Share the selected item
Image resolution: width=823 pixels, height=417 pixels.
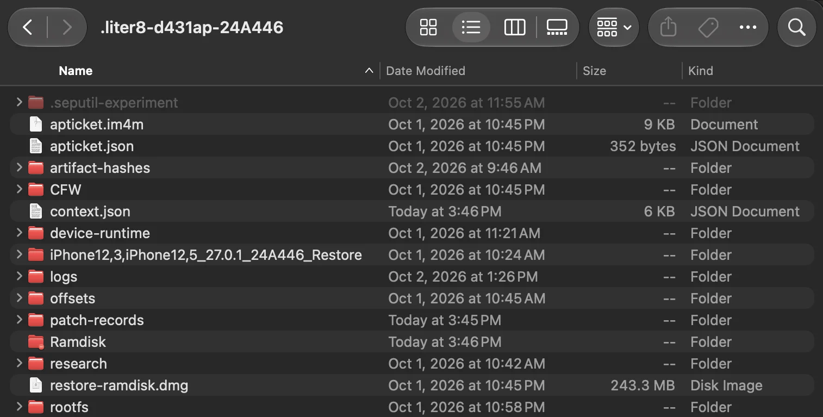coord(668,27)
